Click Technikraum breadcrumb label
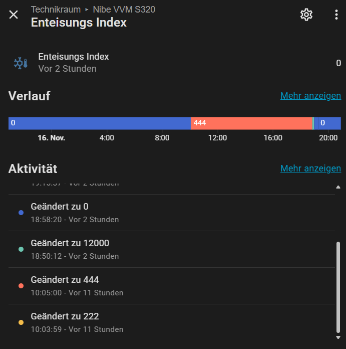Screen dimensions: 346x349 point(56,10)
